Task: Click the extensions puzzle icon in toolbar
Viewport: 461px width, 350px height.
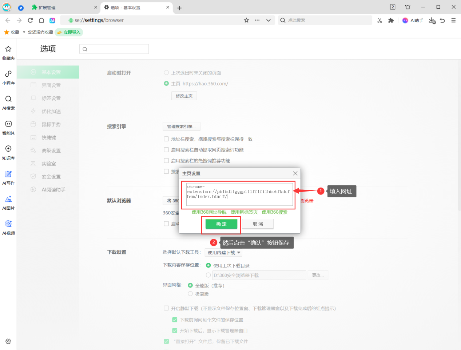Action: point(391,20)
